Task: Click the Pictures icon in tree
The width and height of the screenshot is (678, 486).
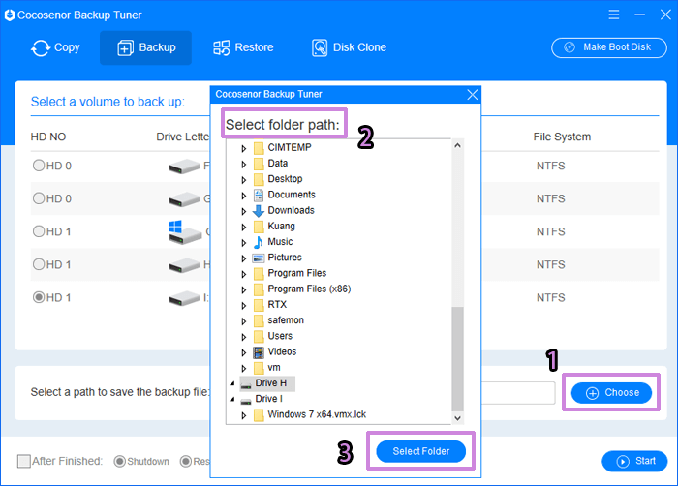Action: 259,258
